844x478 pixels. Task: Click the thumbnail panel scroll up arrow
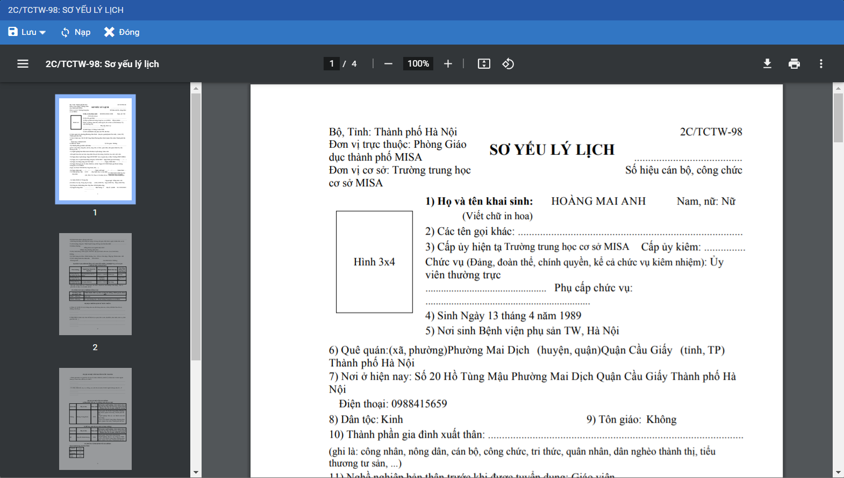coord(196,88)
